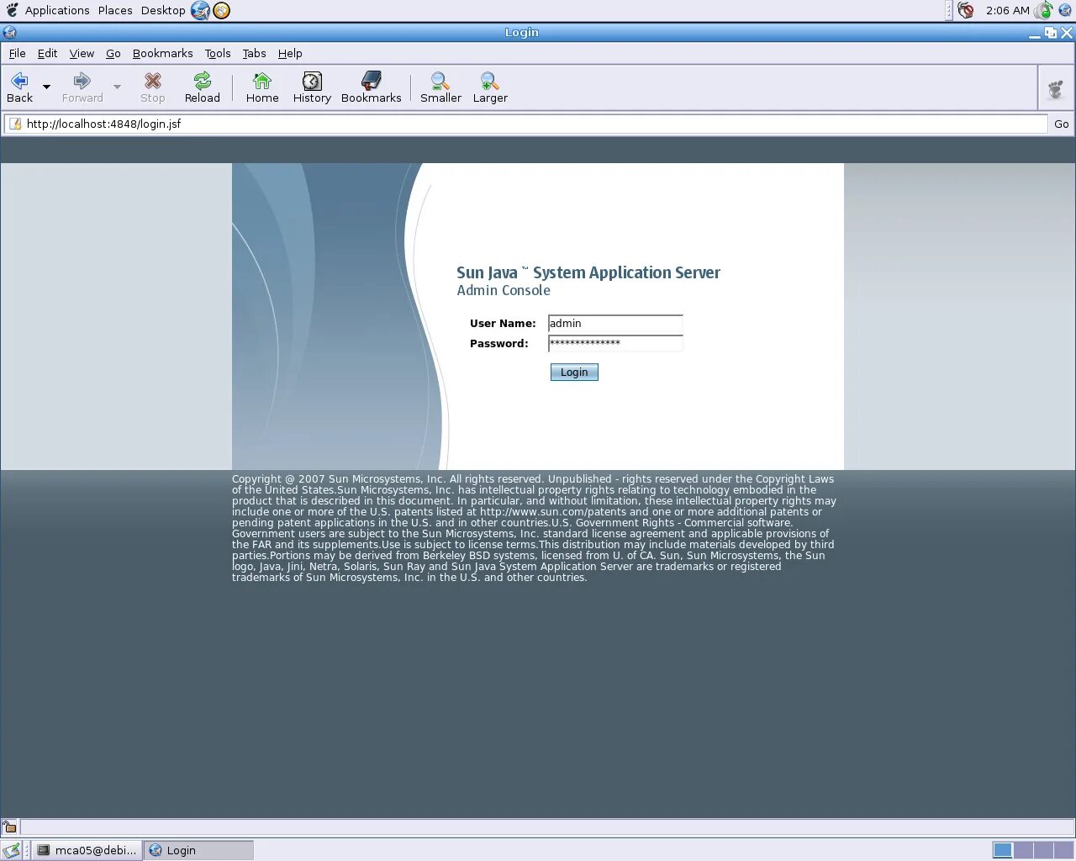
Task: Open the Bookmarks menu
Action: point(162,53)
